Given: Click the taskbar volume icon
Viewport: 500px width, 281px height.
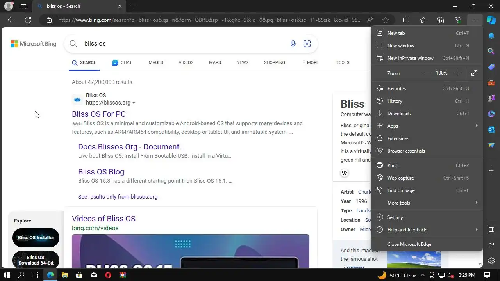Looking at the screenshot, I should [450, 275].
